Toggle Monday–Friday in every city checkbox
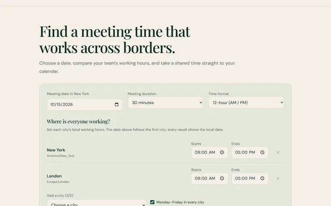331x206 pixels. (152, 202)
